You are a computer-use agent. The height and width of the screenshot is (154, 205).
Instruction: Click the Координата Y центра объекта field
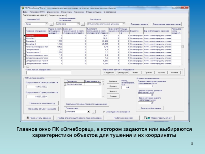(37, 97)
